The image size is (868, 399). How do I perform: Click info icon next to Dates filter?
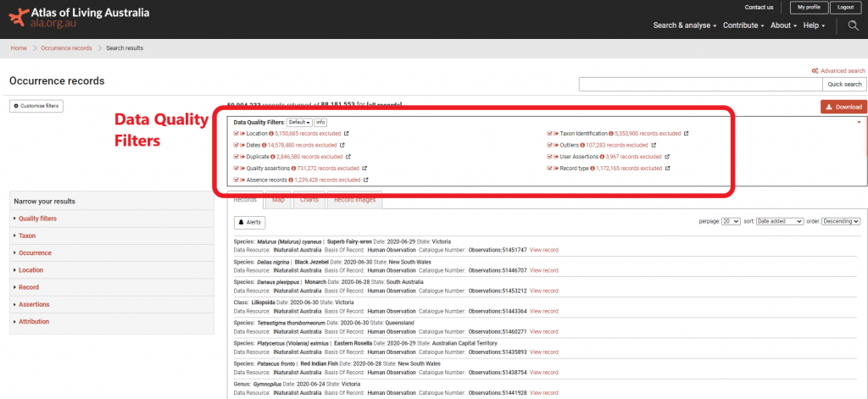(x=264, y=145)
